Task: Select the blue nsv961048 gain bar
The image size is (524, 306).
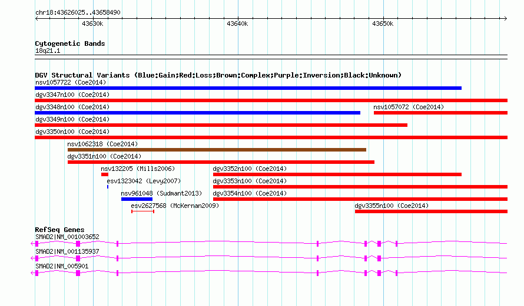Action: point(137,199)
